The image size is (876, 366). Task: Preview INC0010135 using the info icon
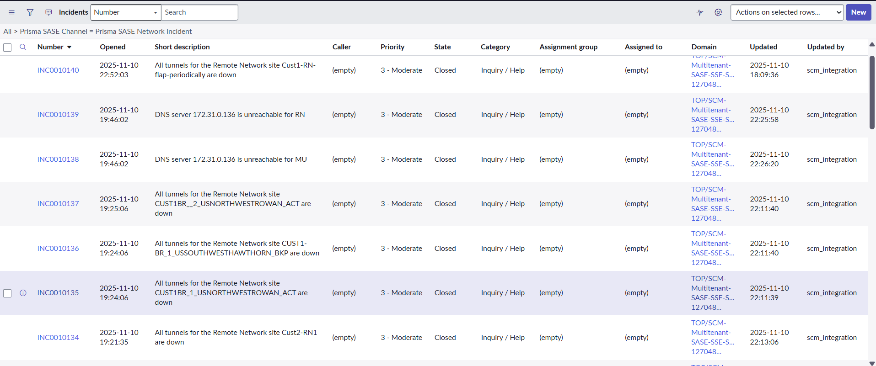click(23, 293)
